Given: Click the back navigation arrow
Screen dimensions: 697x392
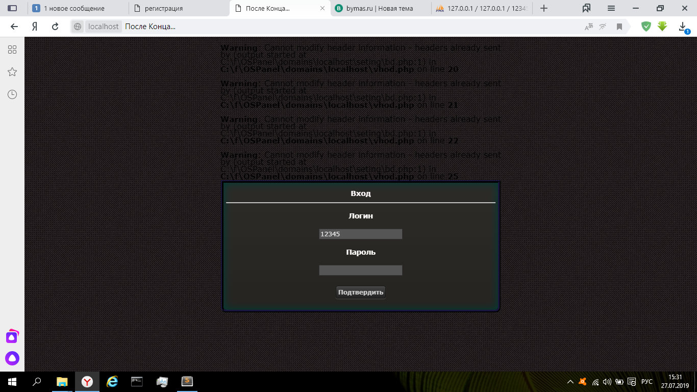Looking at the screenshot, I should tap(14, 27).
